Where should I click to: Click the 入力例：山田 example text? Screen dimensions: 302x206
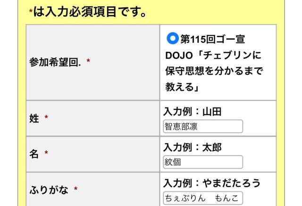pyautogui.click(x=193, y=112)
